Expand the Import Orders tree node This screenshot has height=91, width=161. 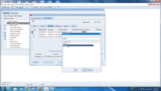point(9,41)
